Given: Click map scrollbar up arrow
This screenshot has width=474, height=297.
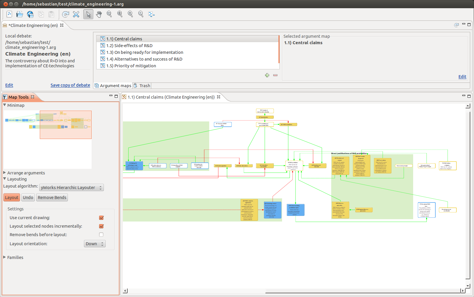Looking at the screenshot, I should pyautogui.click(x=468, y=106).
